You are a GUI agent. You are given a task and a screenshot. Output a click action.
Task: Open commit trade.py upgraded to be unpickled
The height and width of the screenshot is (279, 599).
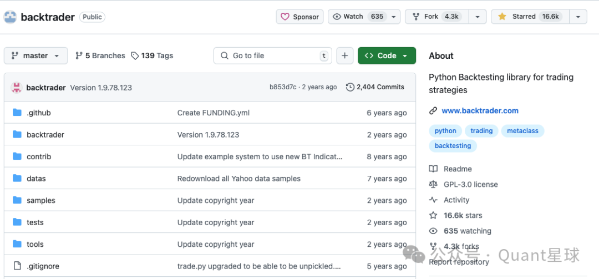259,266
